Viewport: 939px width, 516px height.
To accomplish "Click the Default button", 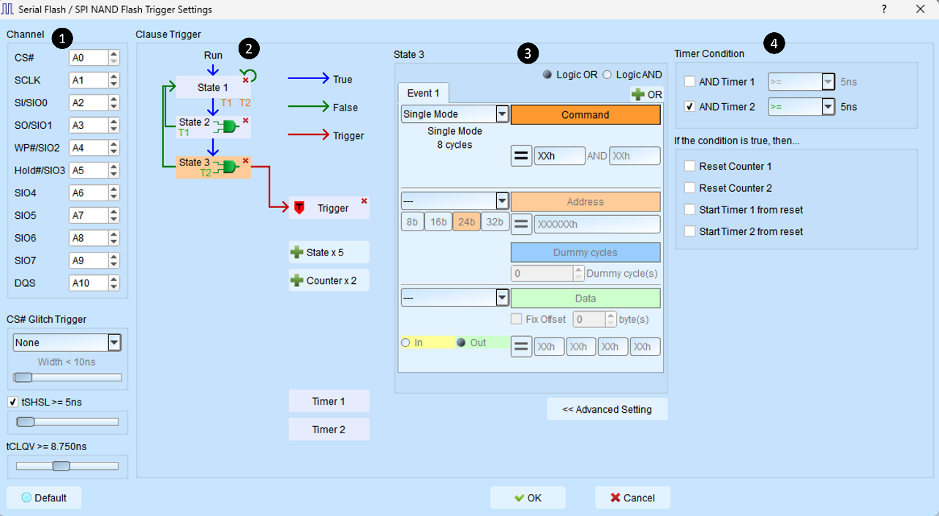I will click(44, 498).
